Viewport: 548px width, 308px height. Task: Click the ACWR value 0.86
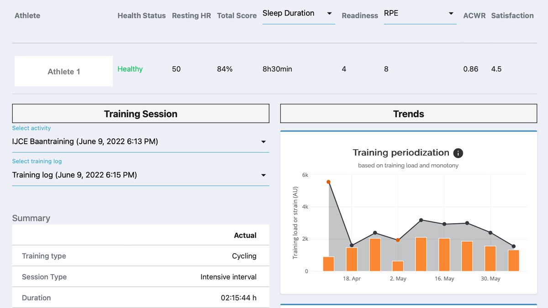(471, 69)
